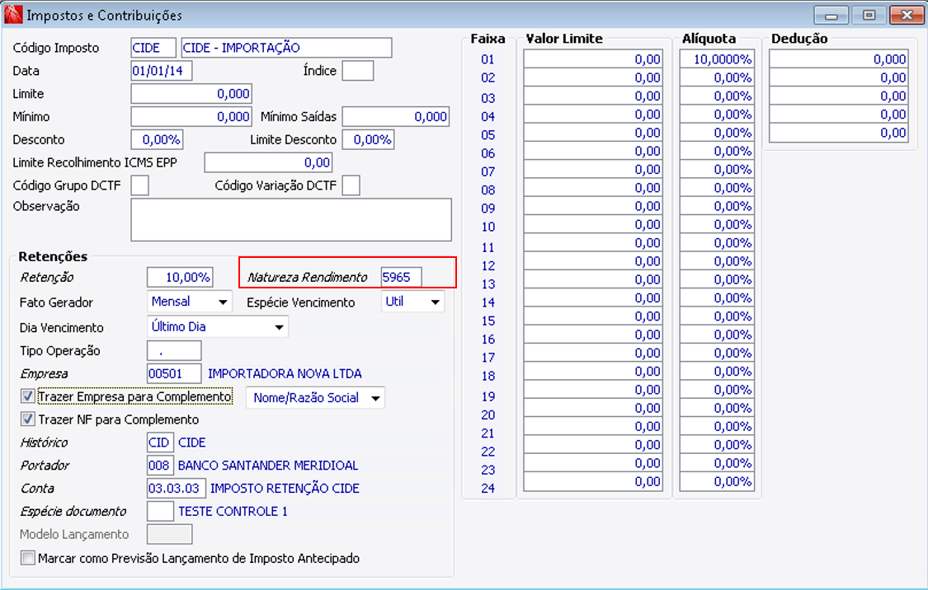Click the application icon in title bar
928x590 pixels.
pos(13,15)
